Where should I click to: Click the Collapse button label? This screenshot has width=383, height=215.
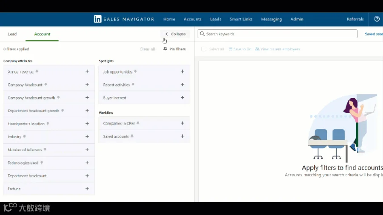tap(178, 34)
